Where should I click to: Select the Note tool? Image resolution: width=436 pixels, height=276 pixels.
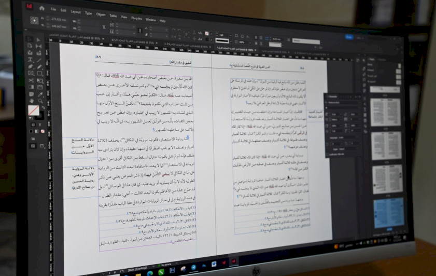click(x=32, y=94)
